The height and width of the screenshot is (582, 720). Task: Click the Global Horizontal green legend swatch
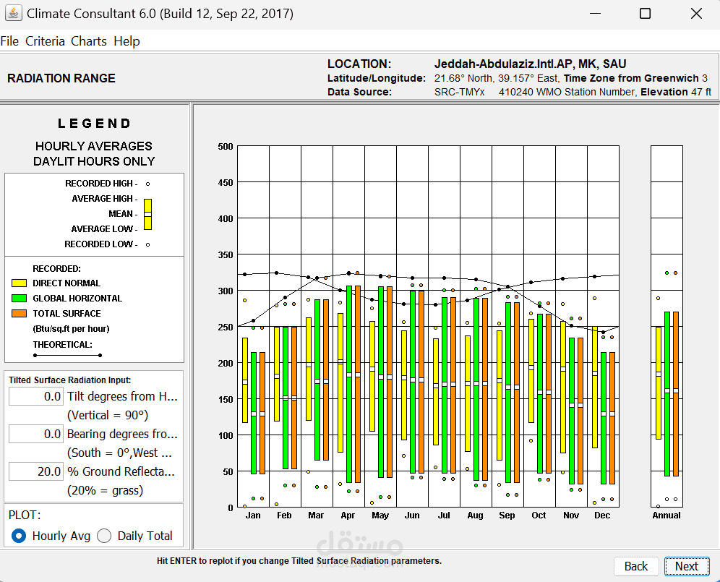coord(20,298)
